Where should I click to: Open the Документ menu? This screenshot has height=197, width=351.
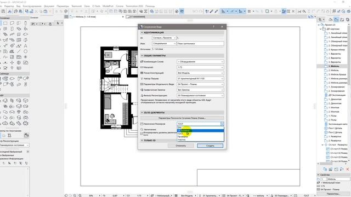pyautogui.click(x=49, y=6)
